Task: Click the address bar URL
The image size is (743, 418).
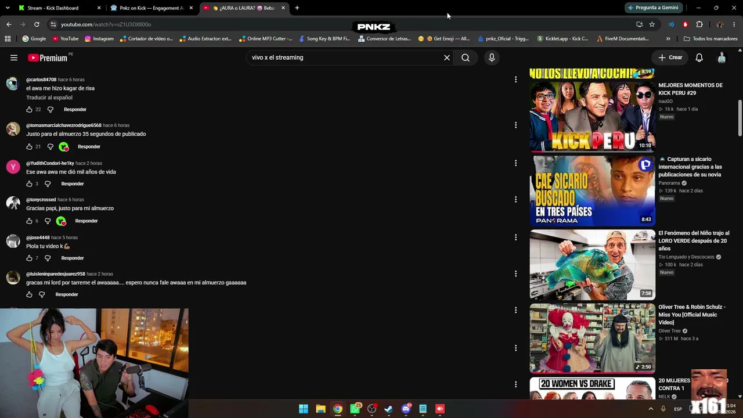Action: point(106,24)
